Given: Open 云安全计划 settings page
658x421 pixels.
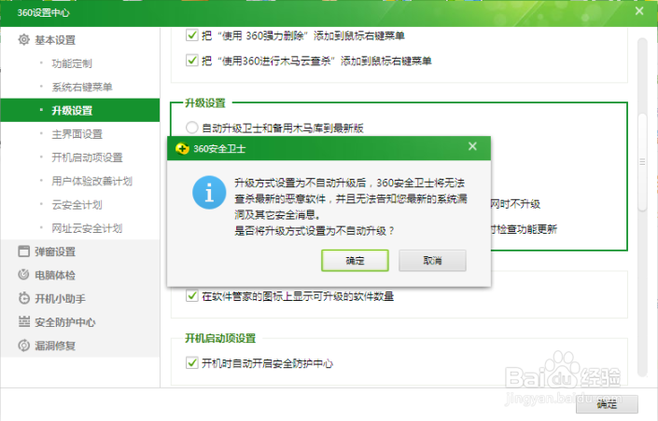Looking at the screenshot, I should click(x=77, y=205).
